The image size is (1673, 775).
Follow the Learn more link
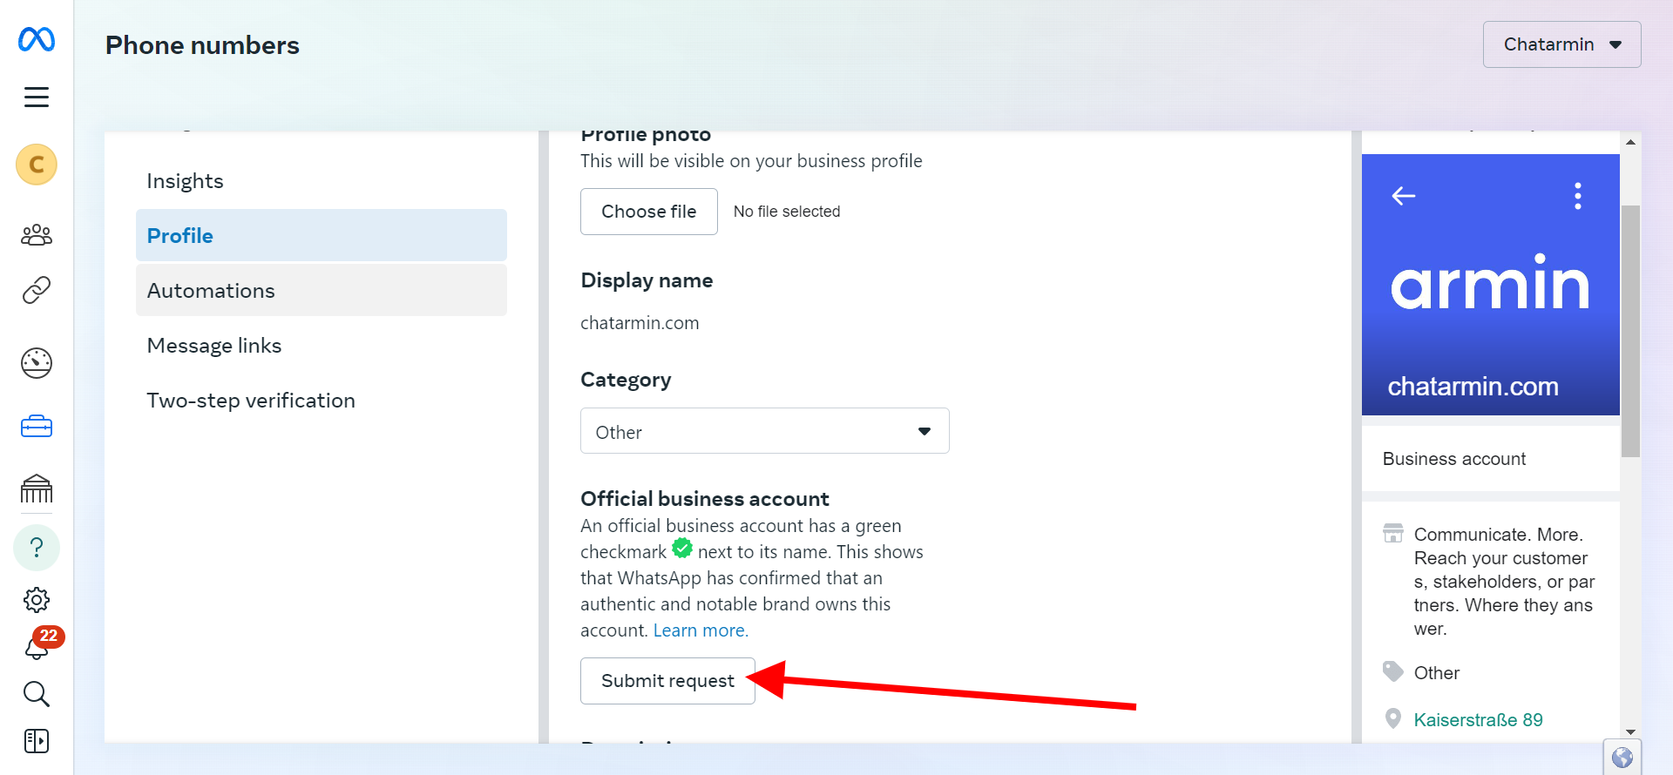click(x=701, y=630)
